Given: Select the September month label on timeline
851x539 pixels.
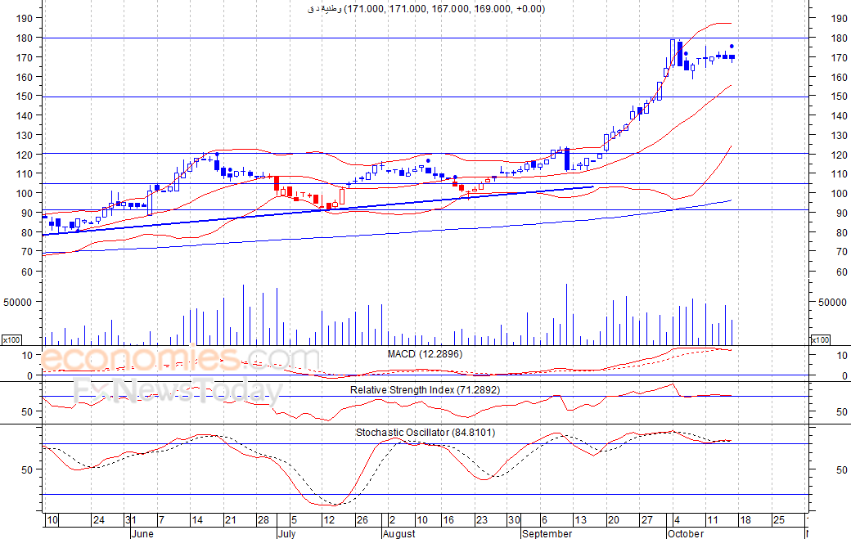Looking at the screenshot, I should [547, 533].
